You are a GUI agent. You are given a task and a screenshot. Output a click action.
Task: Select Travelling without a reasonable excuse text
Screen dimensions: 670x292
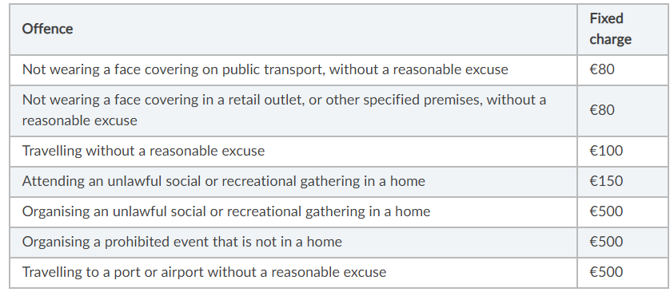pos(143,151)
